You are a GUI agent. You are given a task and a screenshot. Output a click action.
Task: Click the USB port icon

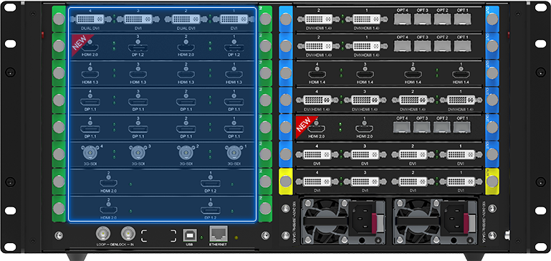[x=190, y=235]
